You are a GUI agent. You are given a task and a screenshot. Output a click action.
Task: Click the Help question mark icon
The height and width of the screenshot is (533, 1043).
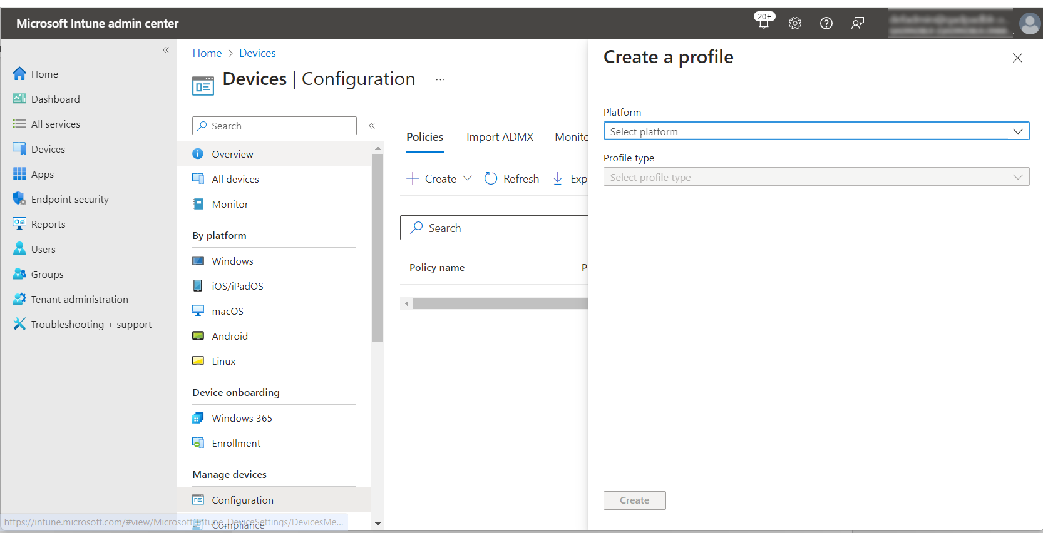coord(826,23)
